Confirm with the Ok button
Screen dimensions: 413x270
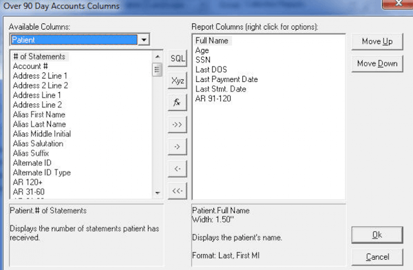[377, 235]
